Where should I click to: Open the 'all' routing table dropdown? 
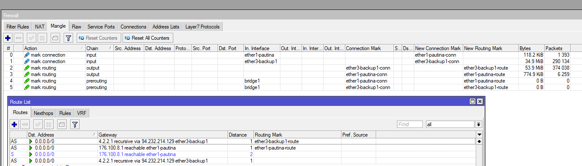(x=450, y=124)
